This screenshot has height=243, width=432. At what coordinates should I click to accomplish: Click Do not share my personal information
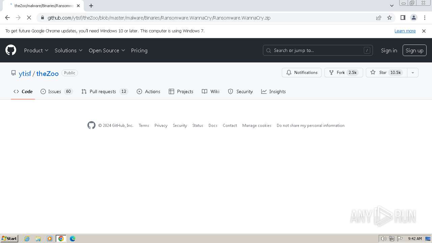pyautogui.click(x=310, y=126)
